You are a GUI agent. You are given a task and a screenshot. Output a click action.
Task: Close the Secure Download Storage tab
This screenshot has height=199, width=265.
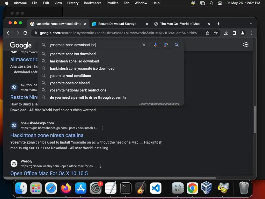coord(147,24)
